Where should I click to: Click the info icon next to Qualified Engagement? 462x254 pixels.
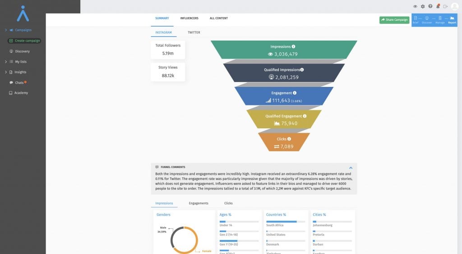tap(305, 116)
